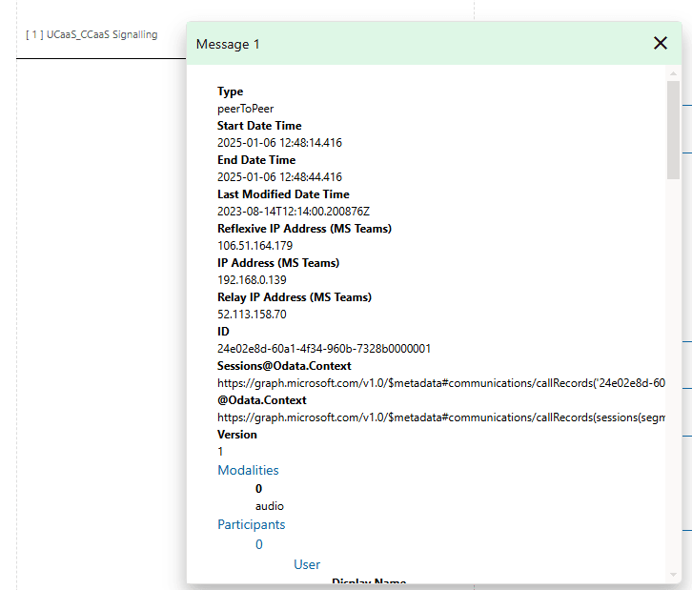This screenshot has height=590, width=692.
Task: Click Relay IP value 52.113.158.70
Action: click(x=252, y=315)
